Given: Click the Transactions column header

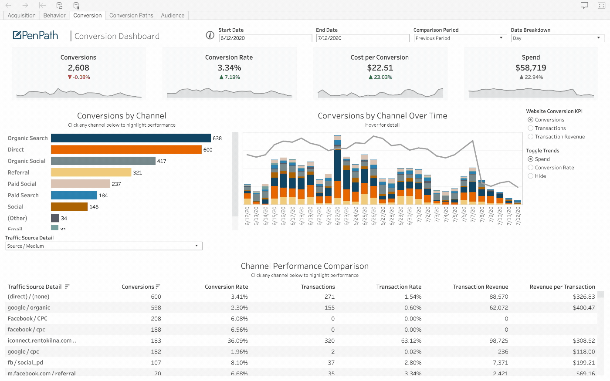Looking at the screenshot, I should (x=318, y=287).
